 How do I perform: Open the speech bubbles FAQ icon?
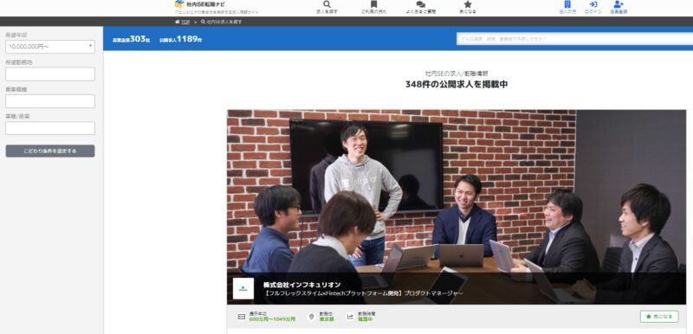pyautogui.click(x=421, y=4)
